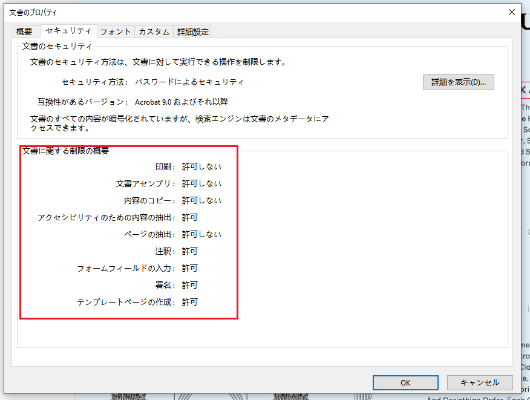
Task: Click the 詳細を表示(D)... button
Action: click(x=459, y=82)
